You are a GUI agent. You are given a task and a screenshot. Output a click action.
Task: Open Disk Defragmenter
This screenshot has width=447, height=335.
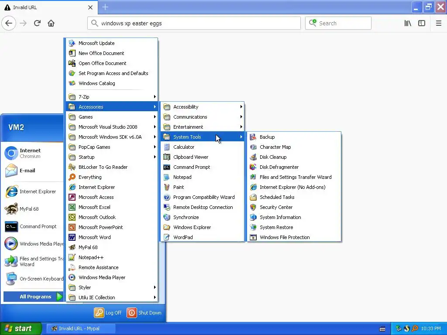coord(294,167)
